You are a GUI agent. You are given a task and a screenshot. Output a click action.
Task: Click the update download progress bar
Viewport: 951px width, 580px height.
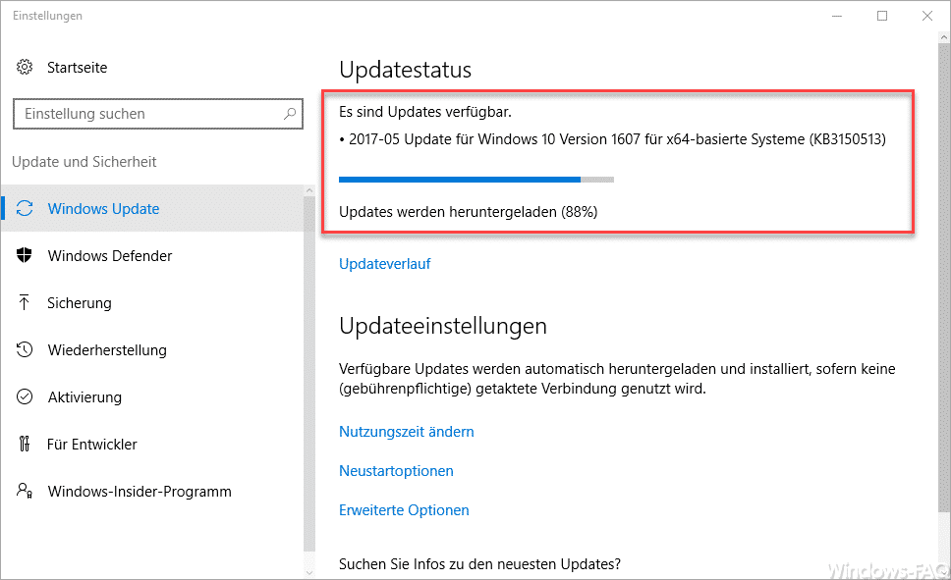[476, 180]
